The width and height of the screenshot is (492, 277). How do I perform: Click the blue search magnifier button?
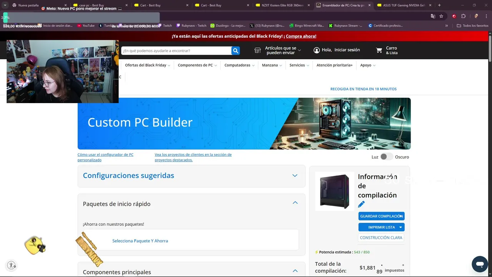(236, 51)
